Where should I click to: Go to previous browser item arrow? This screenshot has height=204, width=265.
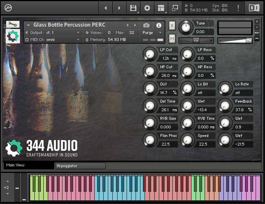coord(106,8)
